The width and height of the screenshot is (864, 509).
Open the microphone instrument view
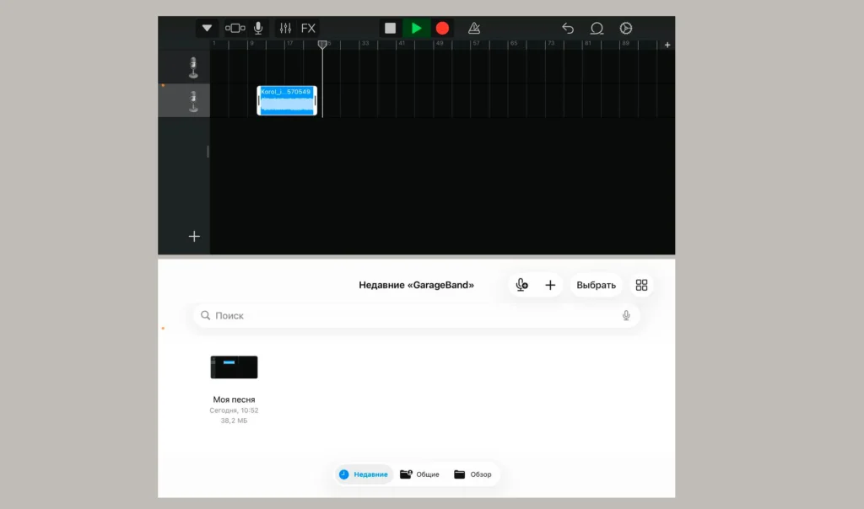258,28
